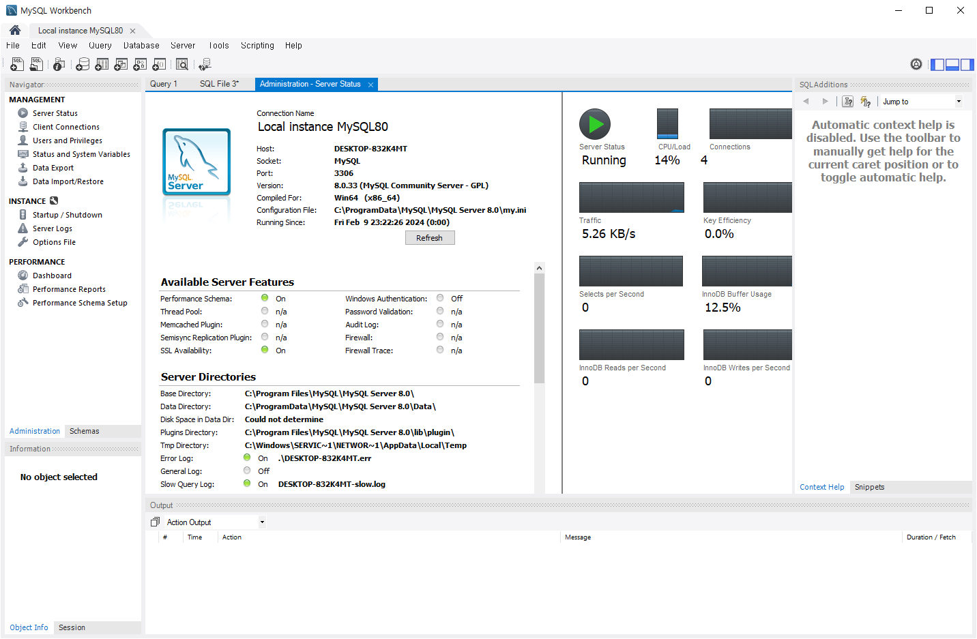Open Options File in Navigator
This screenshot has width=977, height=639.
(x=55, y=242)
